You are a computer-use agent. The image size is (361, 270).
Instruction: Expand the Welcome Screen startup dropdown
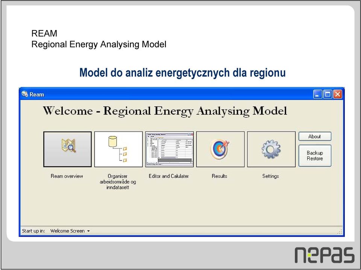[70, 231]
